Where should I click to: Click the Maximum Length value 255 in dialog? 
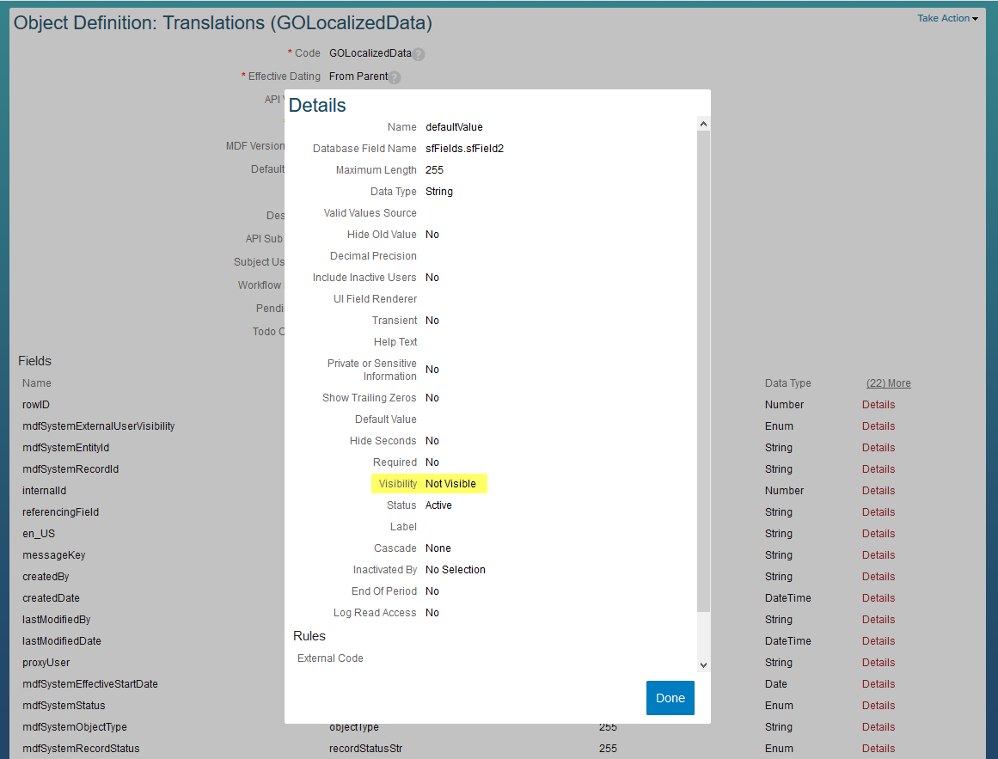click(434, 170)
